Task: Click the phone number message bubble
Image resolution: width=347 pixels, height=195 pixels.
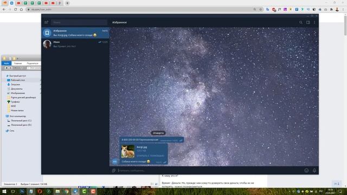Action: click(x=152, y=140)
